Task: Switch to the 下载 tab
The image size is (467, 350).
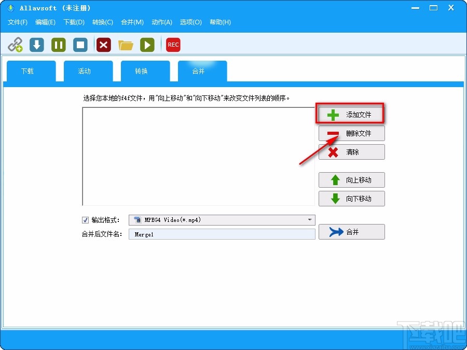Action: pos(31,71)
